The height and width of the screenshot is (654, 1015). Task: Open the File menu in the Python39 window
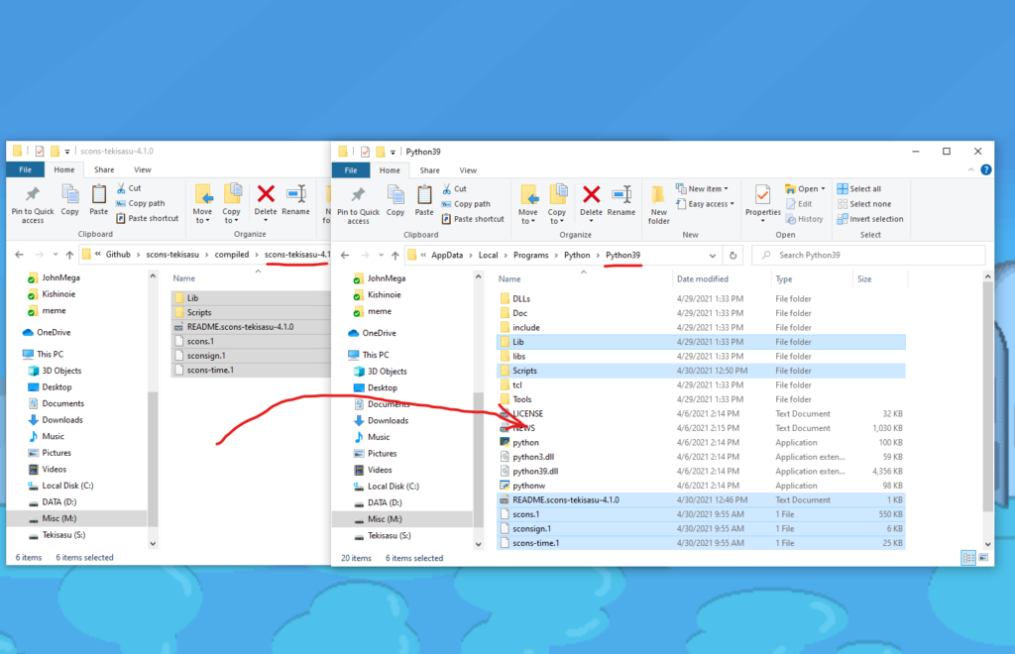coord(351,170)
